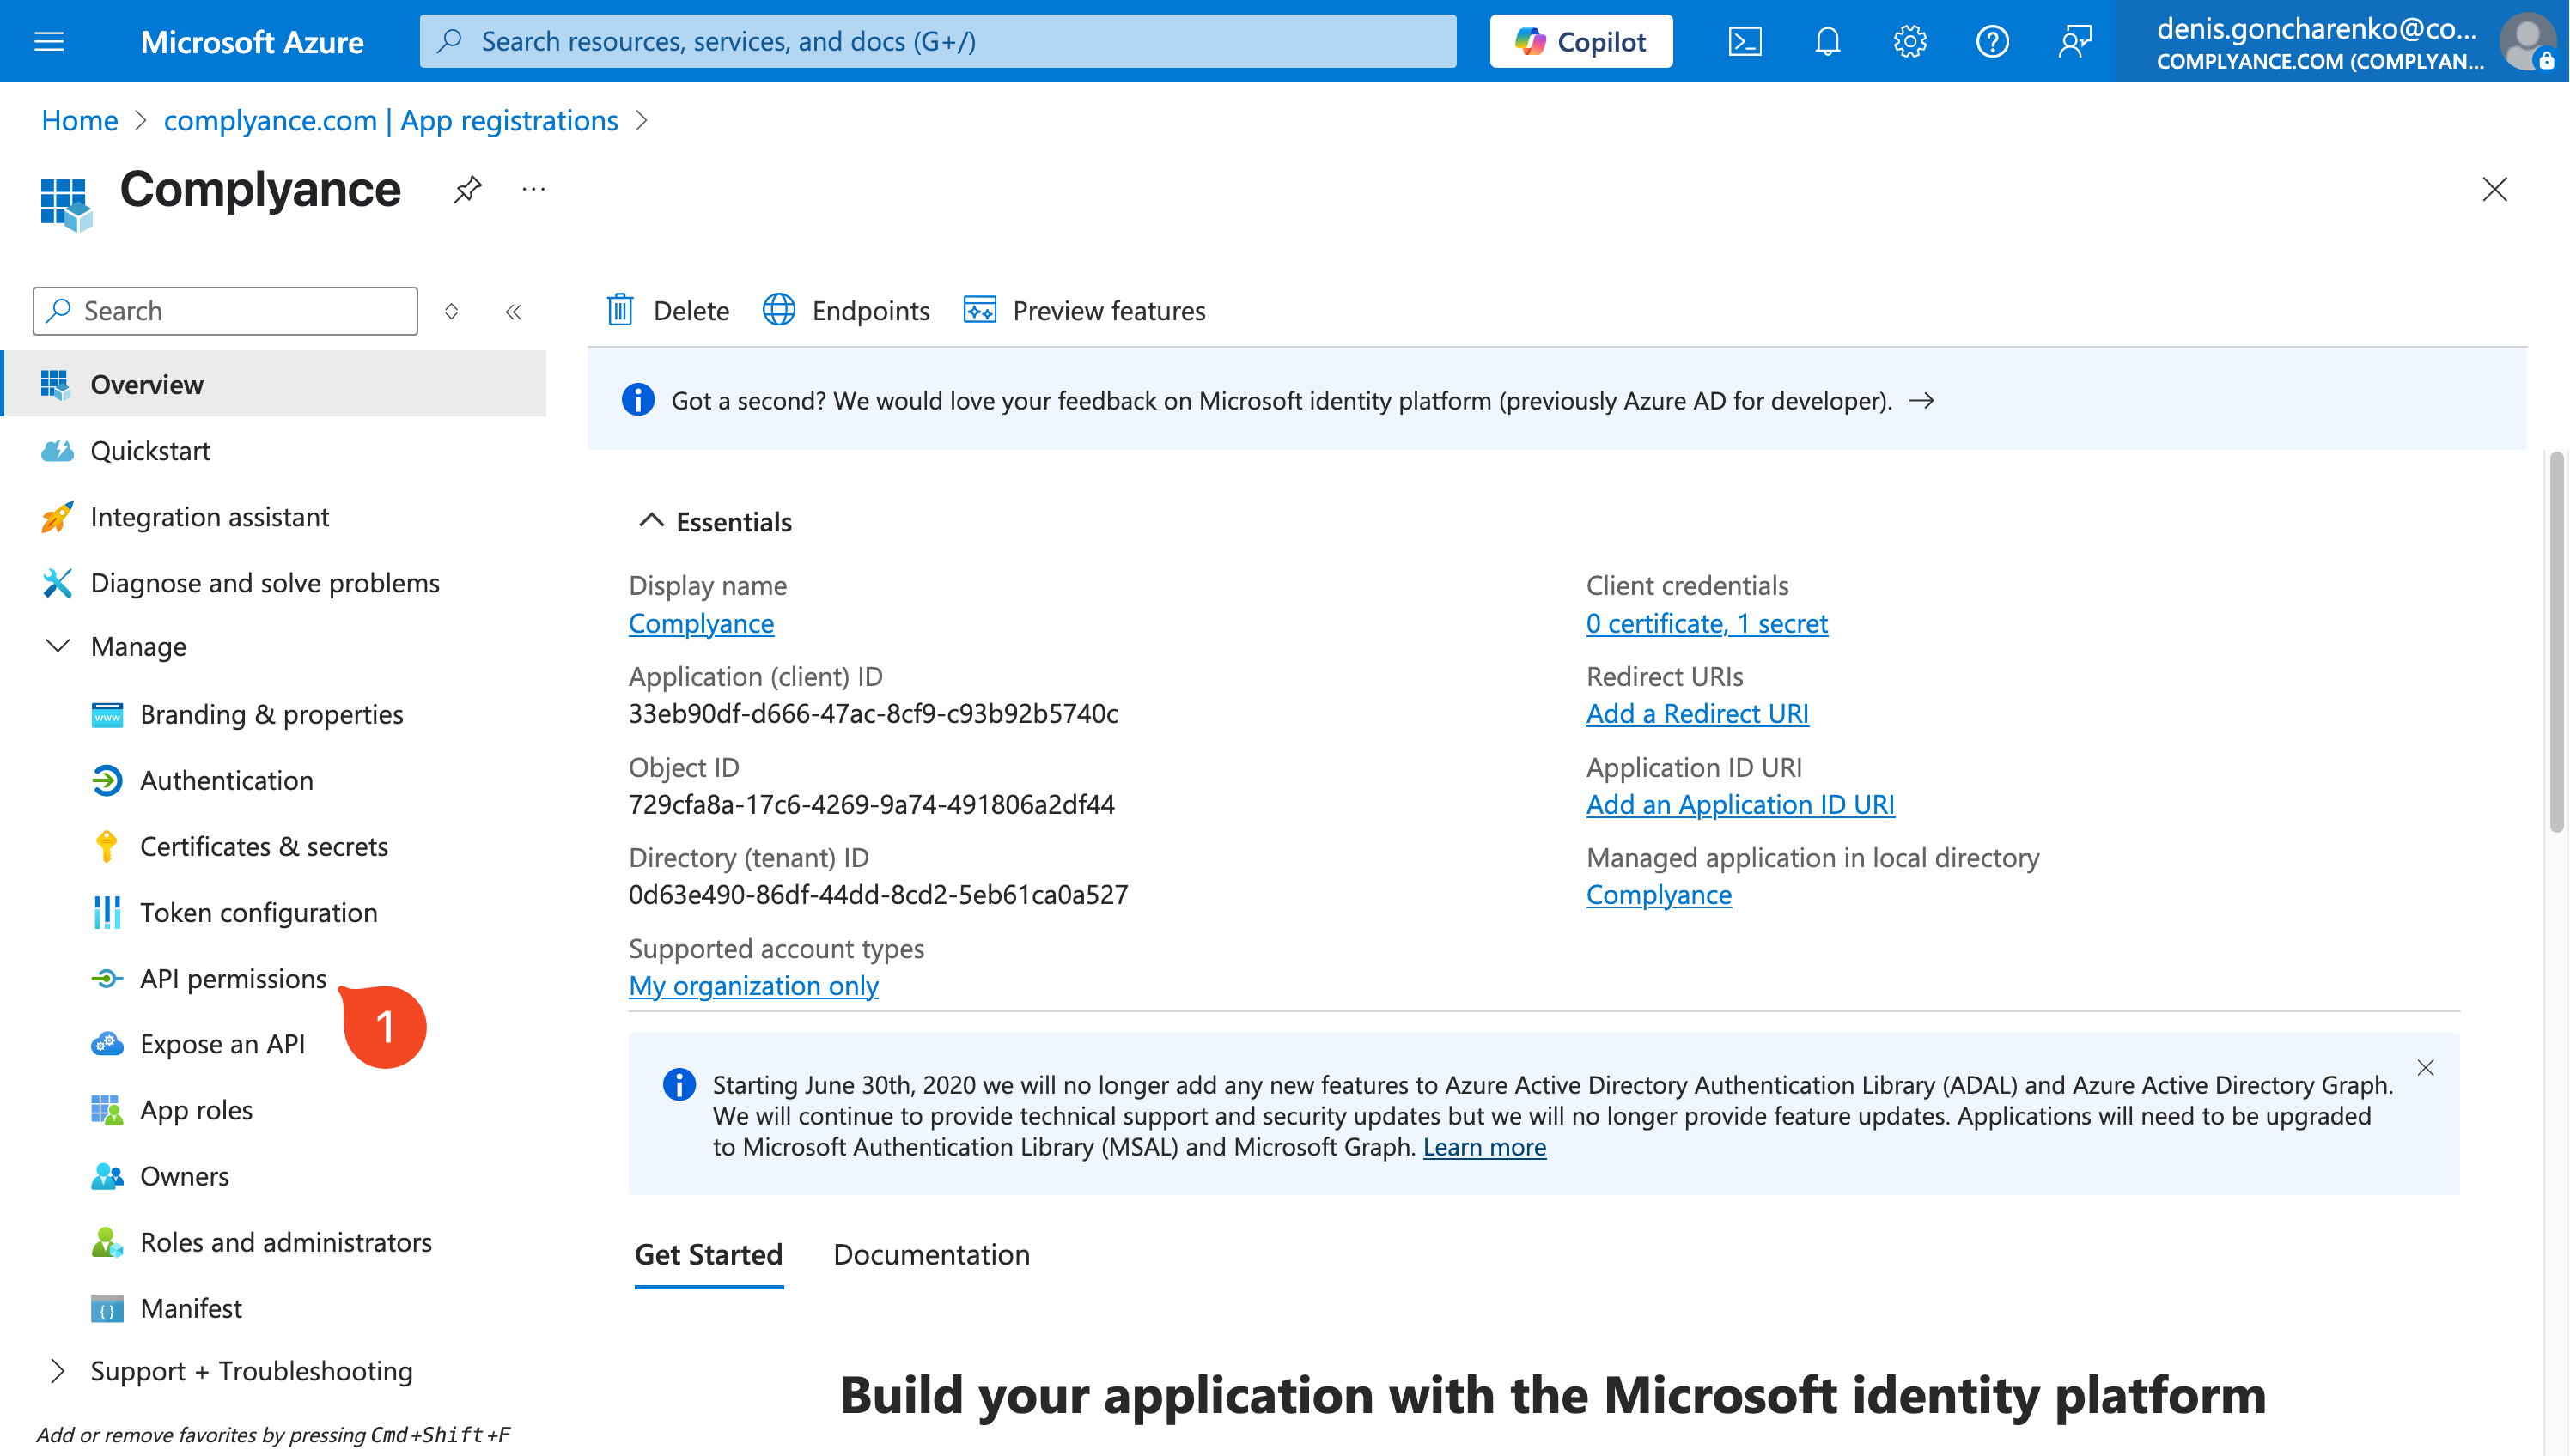This screenshot has height=1456, width=2570.
Task: Open the Complyance display name link
Action: coord(700,623)
